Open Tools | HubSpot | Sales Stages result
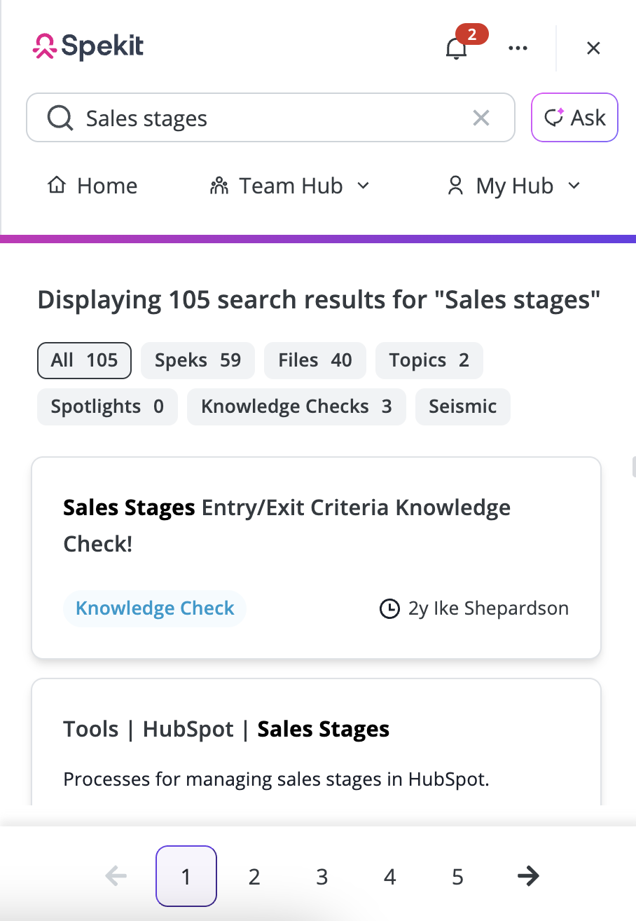This screenshot has width=636, height=921. coord(226,729)
